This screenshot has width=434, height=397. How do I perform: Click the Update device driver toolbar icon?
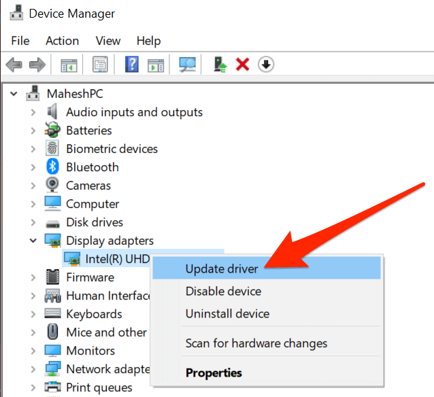(220, 65)
